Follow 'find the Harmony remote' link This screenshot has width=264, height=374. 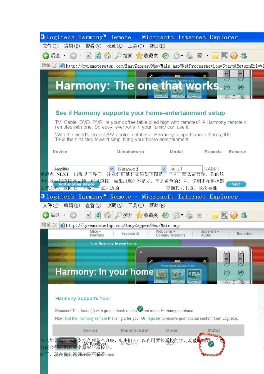coord(86,318)
